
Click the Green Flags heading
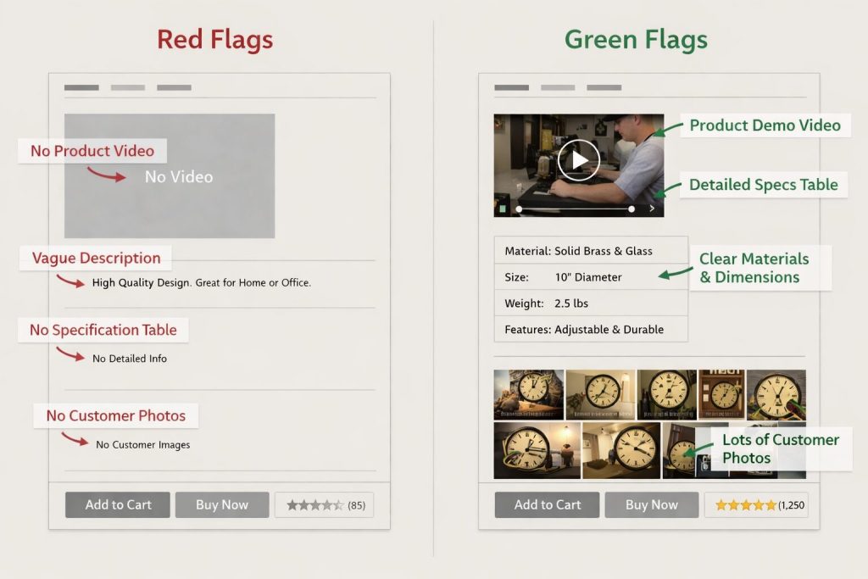click(x=636, y=40)
